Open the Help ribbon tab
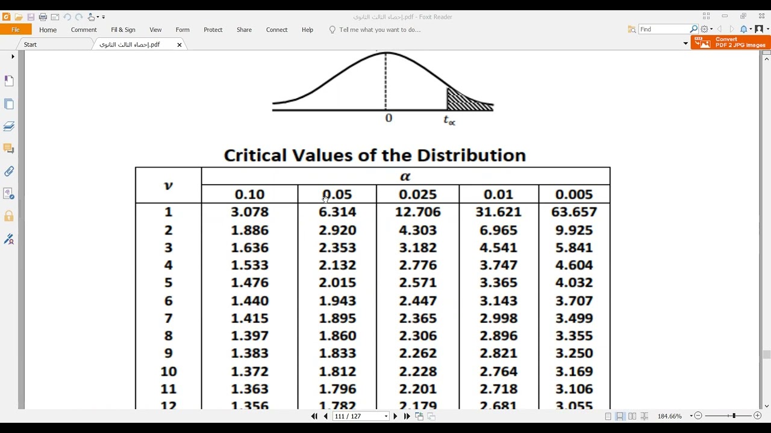Viewport: 771px width, 433px height. pyautogui.click(x=307, y=29)
